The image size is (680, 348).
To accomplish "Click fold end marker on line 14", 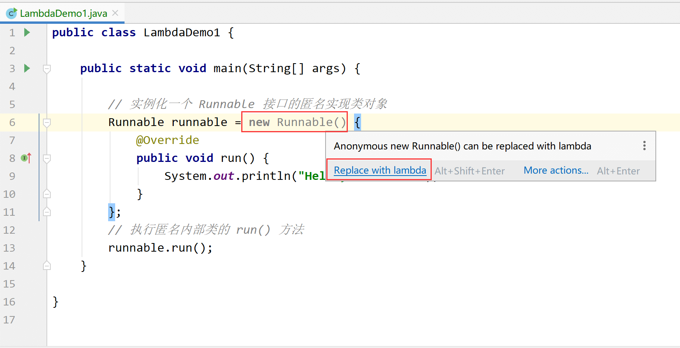I will click(x=47, y=265).
